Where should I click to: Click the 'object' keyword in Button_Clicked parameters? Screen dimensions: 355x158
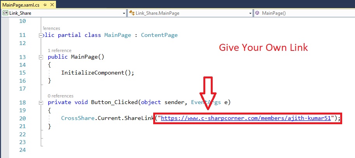tap(151, 102)
